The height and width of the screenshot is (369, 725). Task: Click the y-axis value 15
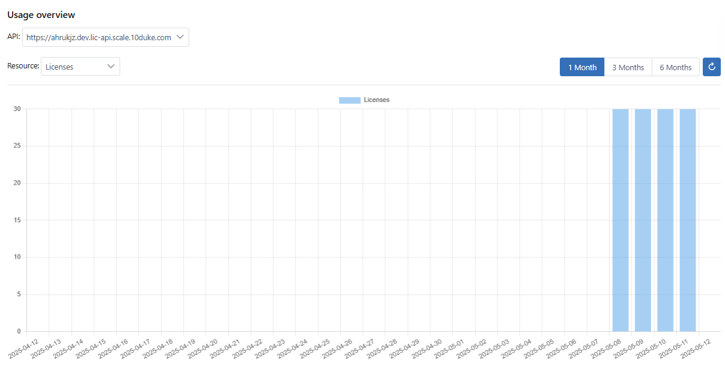(x=17, y=220)
